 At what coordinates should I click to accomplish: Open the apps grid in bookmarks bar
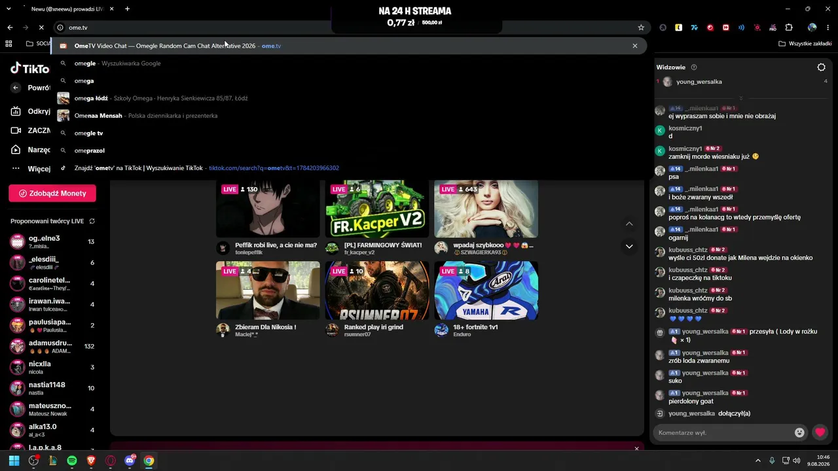pos(9,44)
